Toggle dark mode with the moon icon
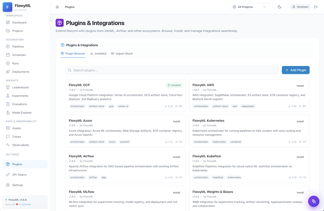This screenshot has width=324, height=211. click(x=279, y=7)
